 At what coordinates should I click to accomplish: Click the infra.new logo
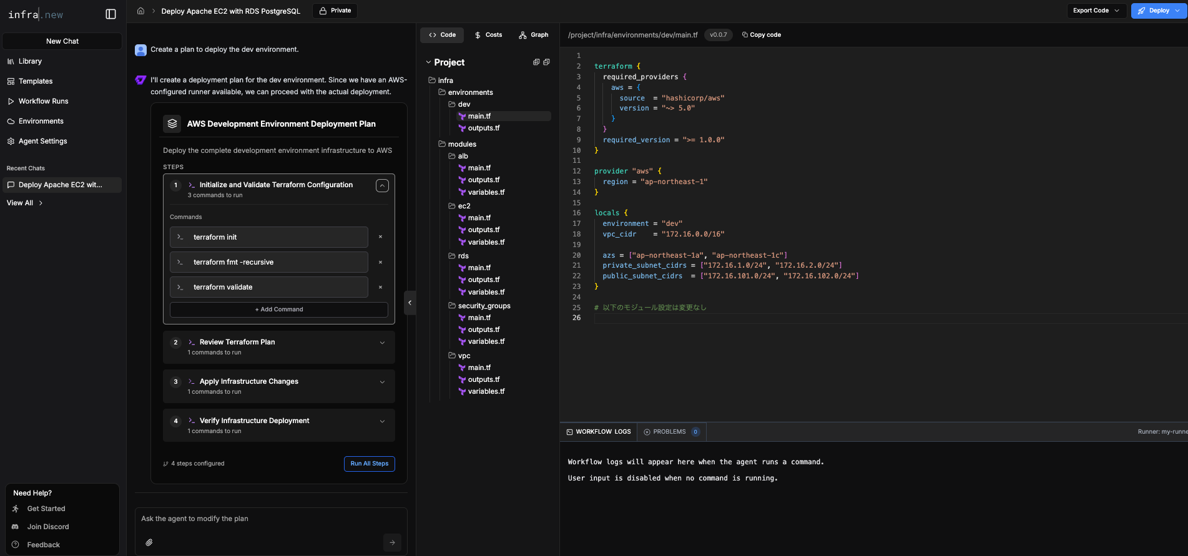point(36,14)
